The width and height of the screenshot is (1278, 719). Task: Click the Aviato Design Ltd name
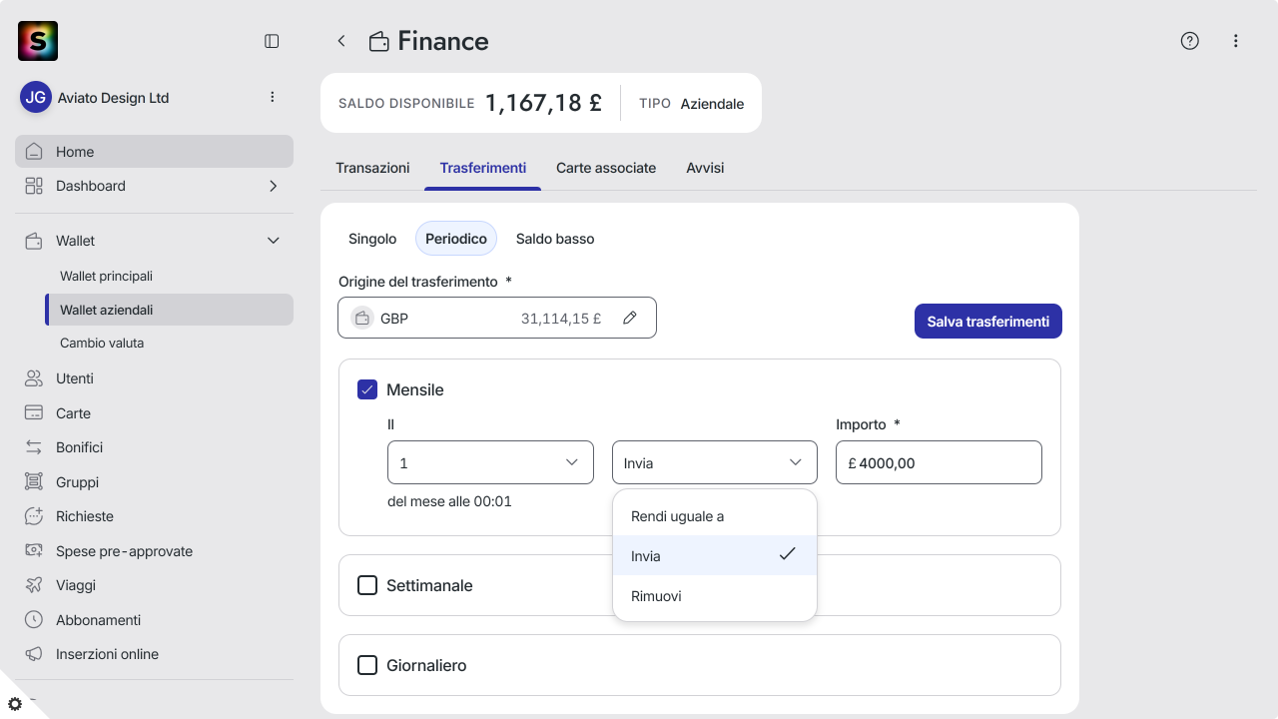click(x=114, y=98)
